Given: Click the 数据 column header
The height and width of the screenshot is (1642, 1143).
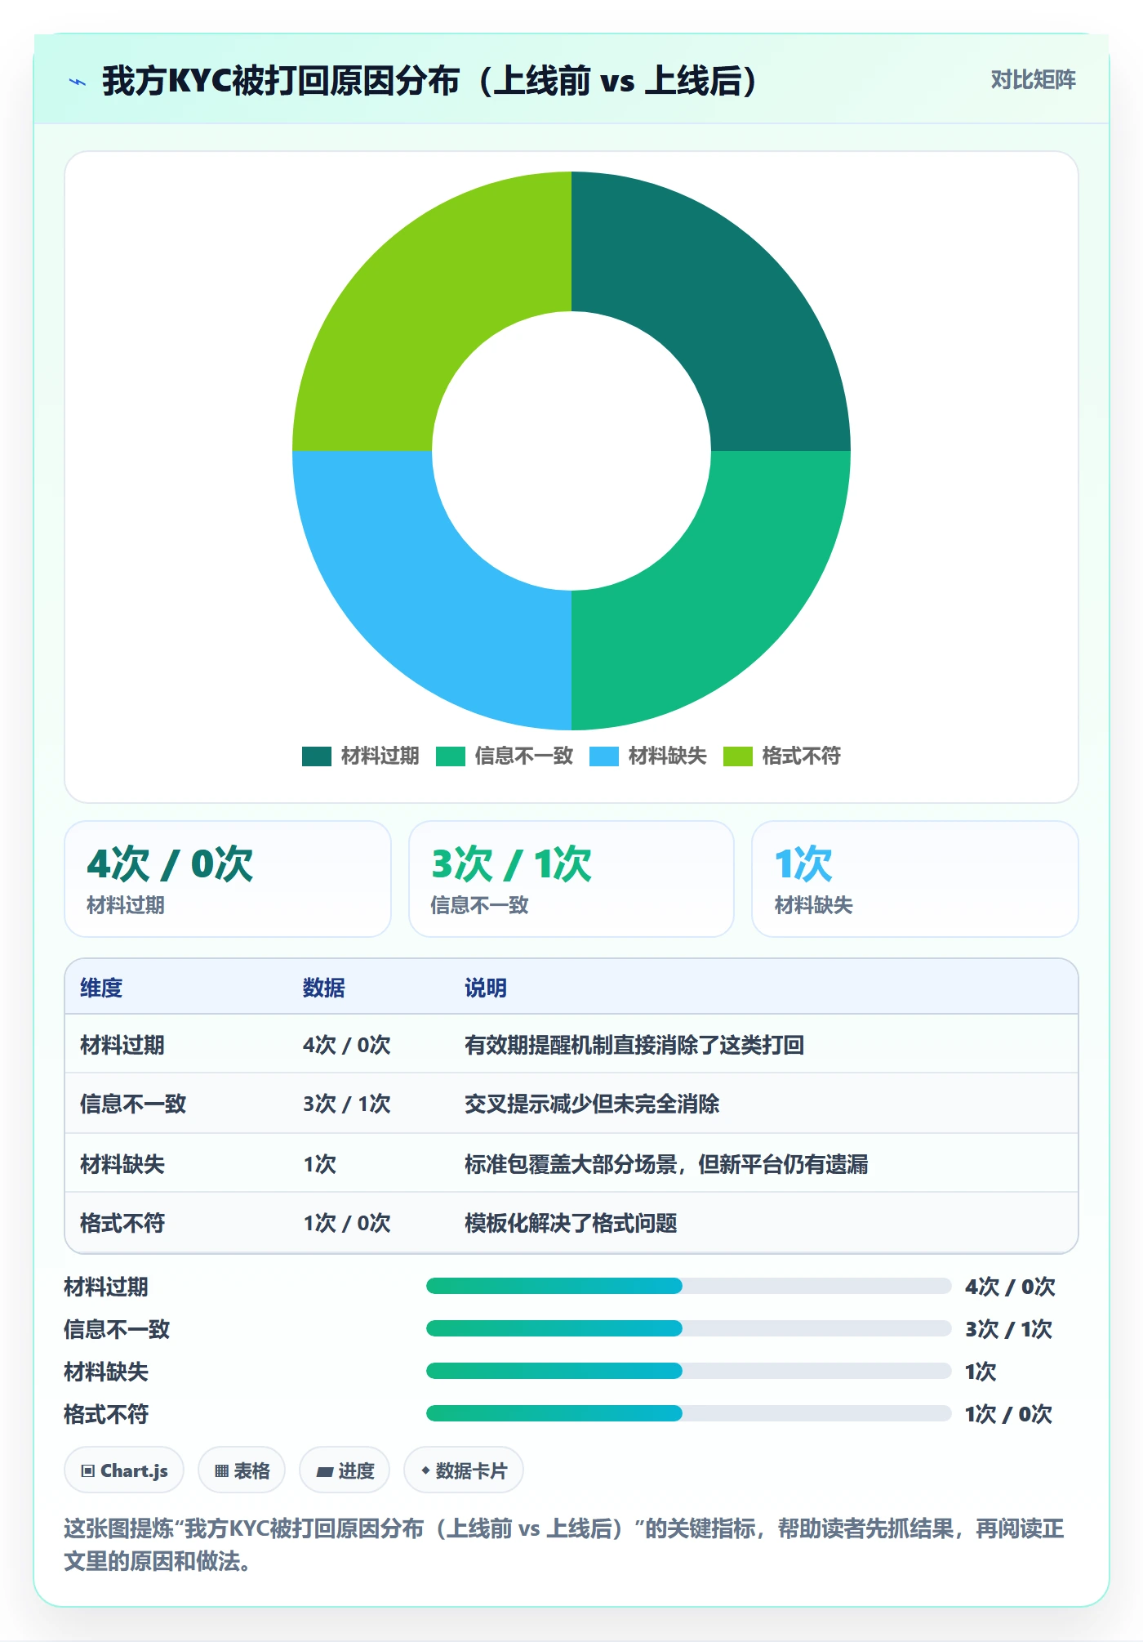Looking at the screenshot, I should (323, 988).
